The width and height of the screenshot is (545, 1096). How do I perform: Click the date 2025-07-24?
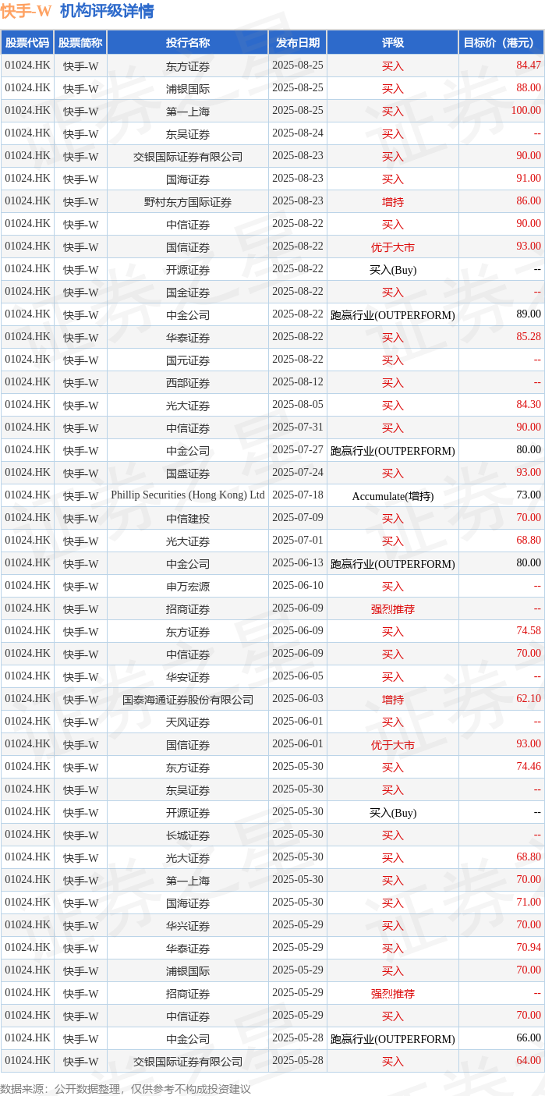pos(297,473)
